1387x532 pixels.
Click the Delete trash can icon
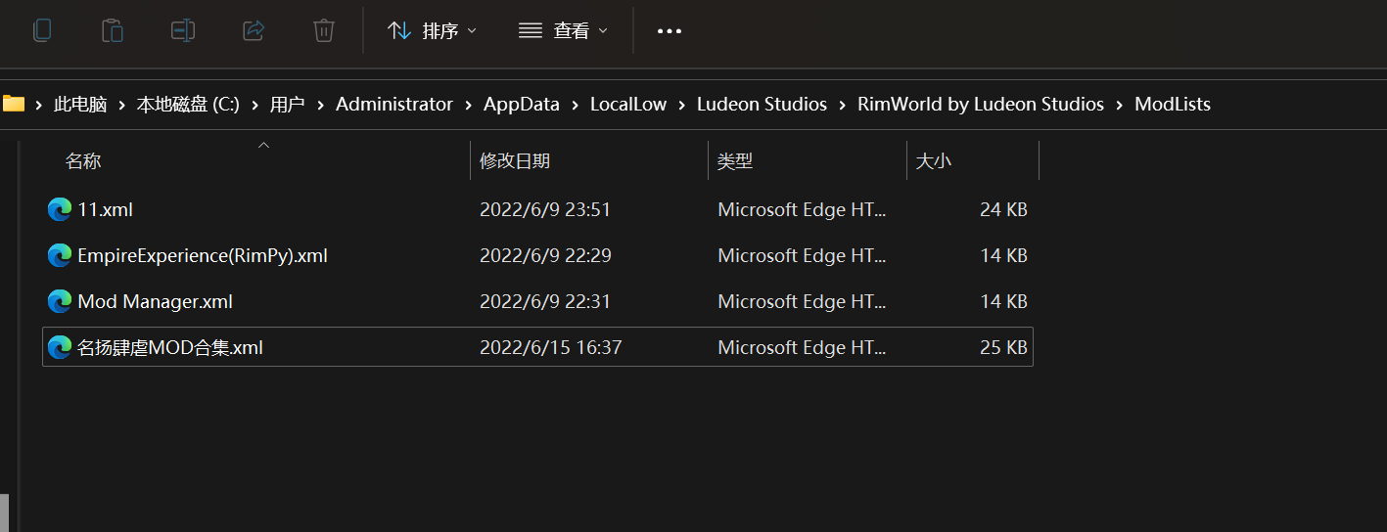324,30
